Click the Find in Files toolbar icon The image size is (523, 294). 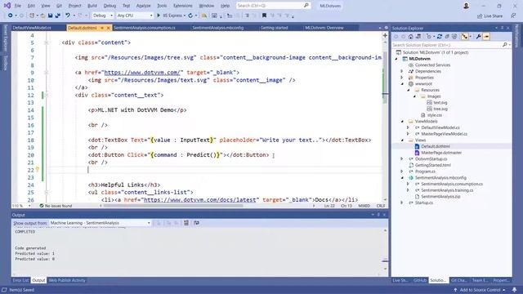pyautogui.click(x=204, y=16)
